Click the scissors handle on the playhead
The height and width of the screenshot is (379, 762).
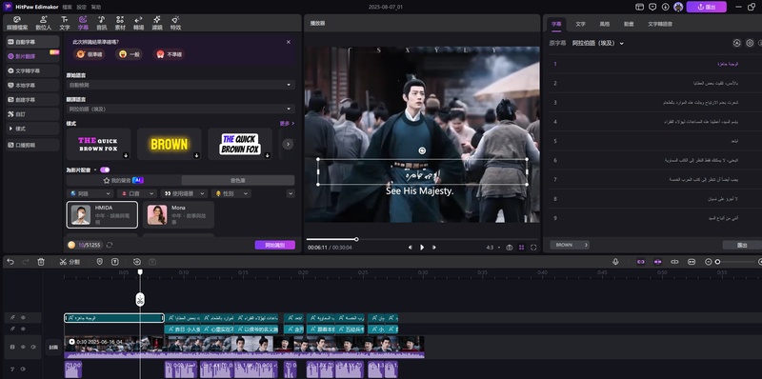140,299
